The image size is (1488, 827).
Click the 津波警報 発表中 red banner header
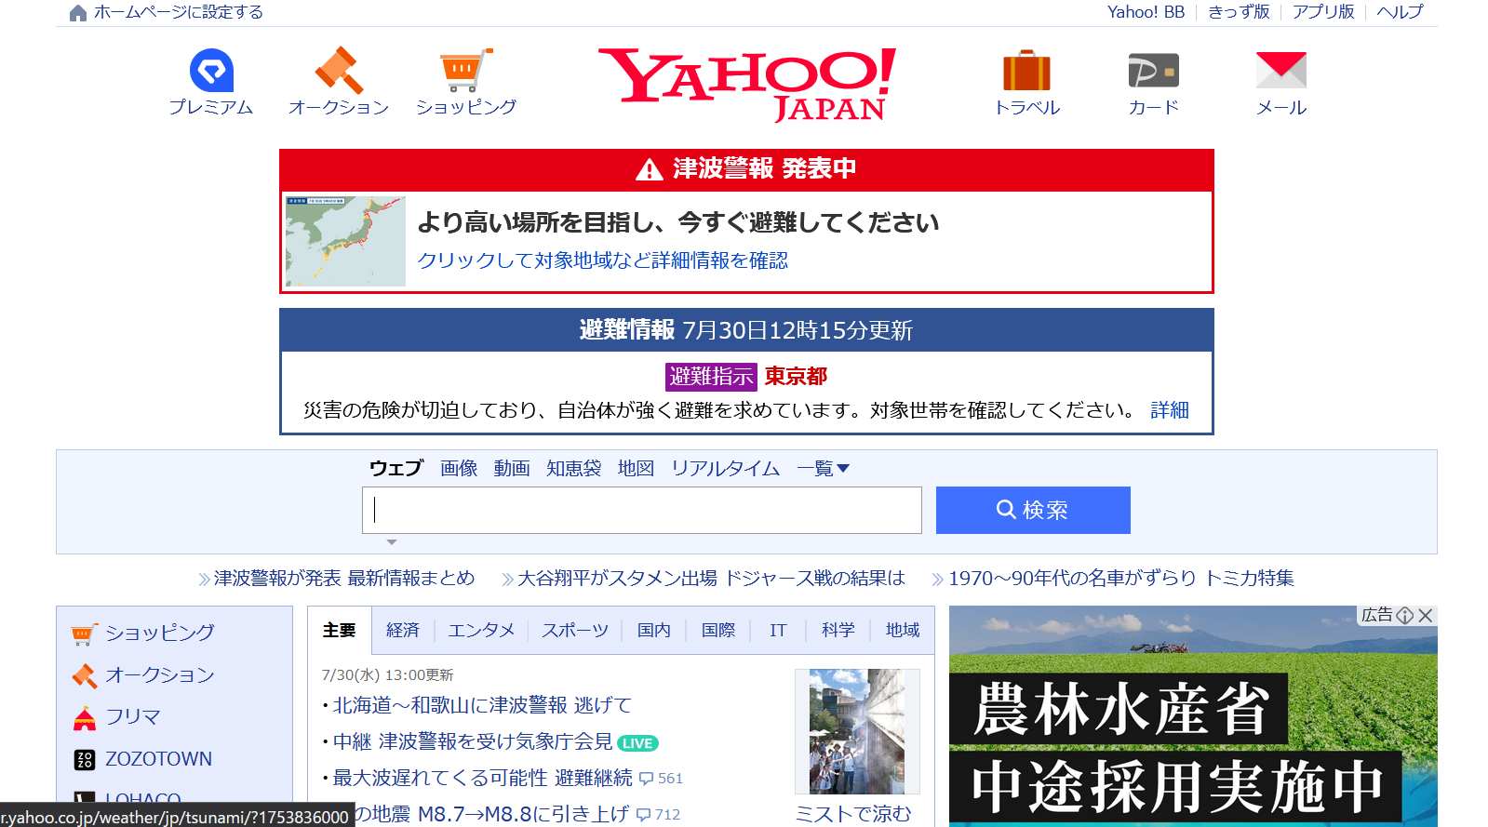pos(746,169)
